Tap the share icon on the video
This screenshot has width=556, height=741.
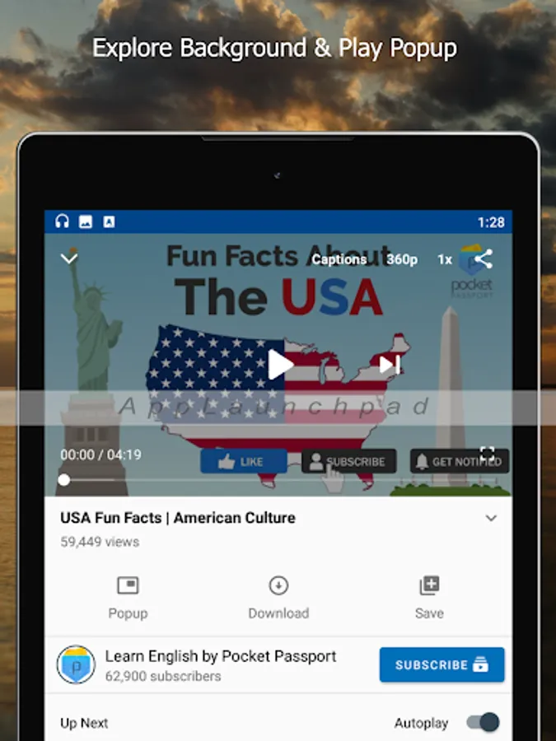click(484, 259)
